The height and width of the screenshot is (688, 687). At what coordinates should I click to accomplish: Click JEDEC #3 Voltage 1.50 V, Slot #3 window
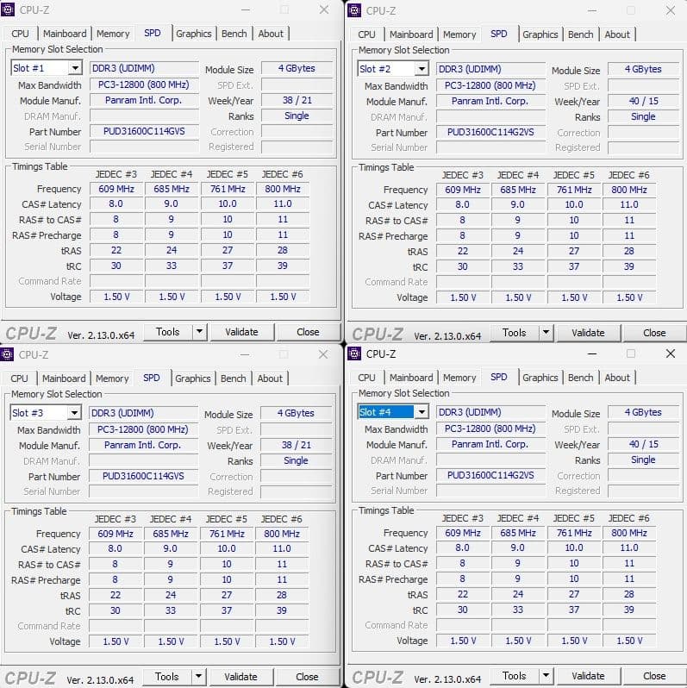click(x=116, y=641)
